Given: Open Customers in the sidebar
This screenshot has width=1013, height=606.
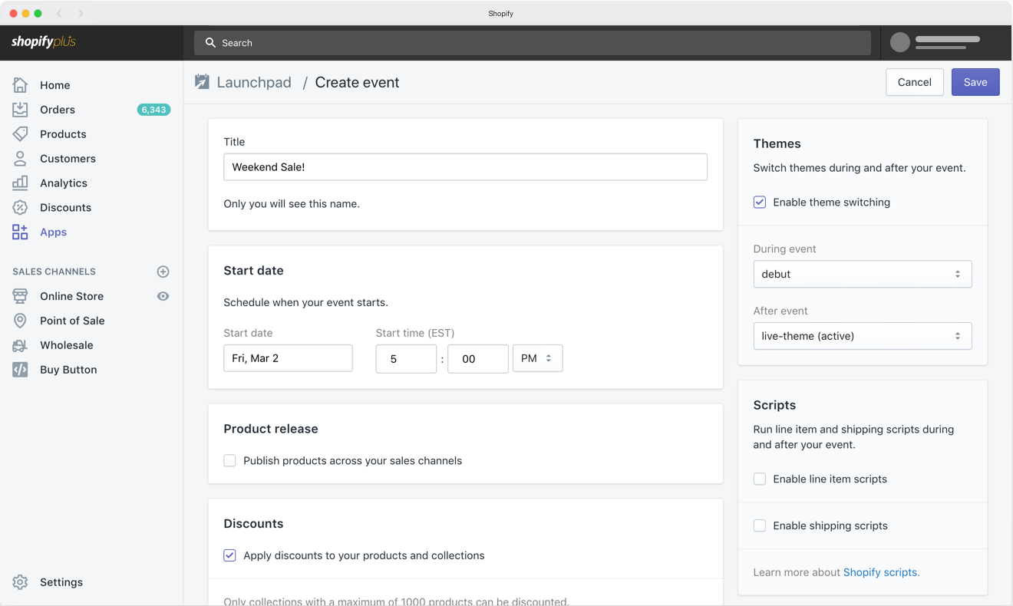Looking at the screenshot, I should (x=68, y=159).
